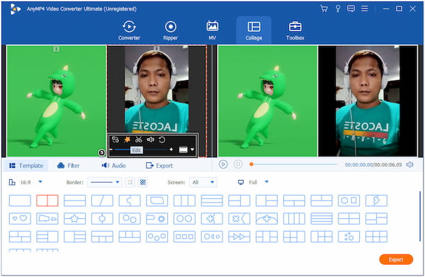The width and height of the screenshot is (425, 277).
Task: Expand the clip aspect fill dropdown arrow
Action: point(192,149)
